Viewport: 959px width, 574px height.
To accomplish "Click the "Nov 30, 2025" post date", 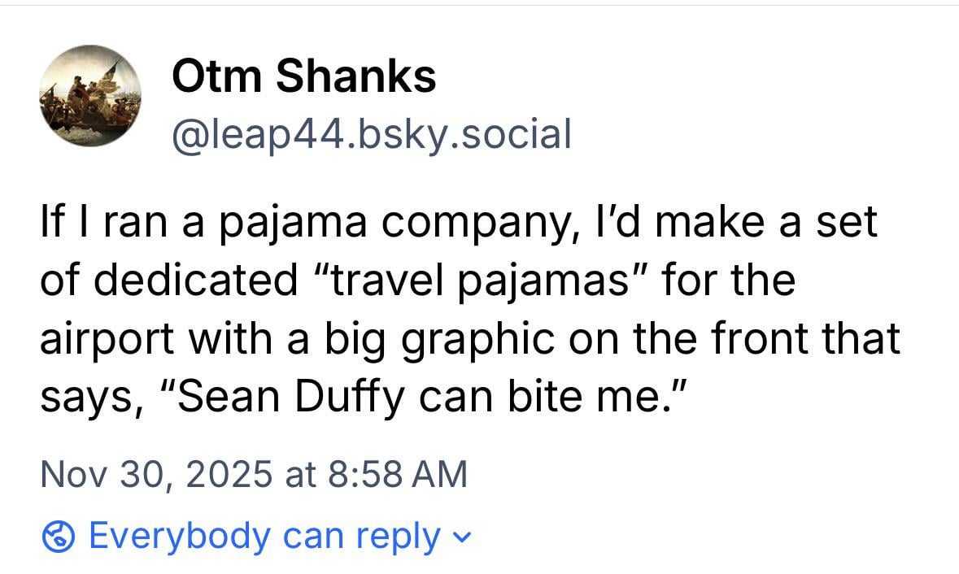I will (155, 474).
